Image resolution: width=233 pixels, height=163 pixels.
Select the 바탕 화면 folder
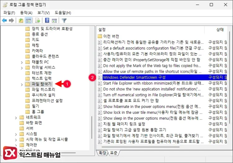[34, 123]
